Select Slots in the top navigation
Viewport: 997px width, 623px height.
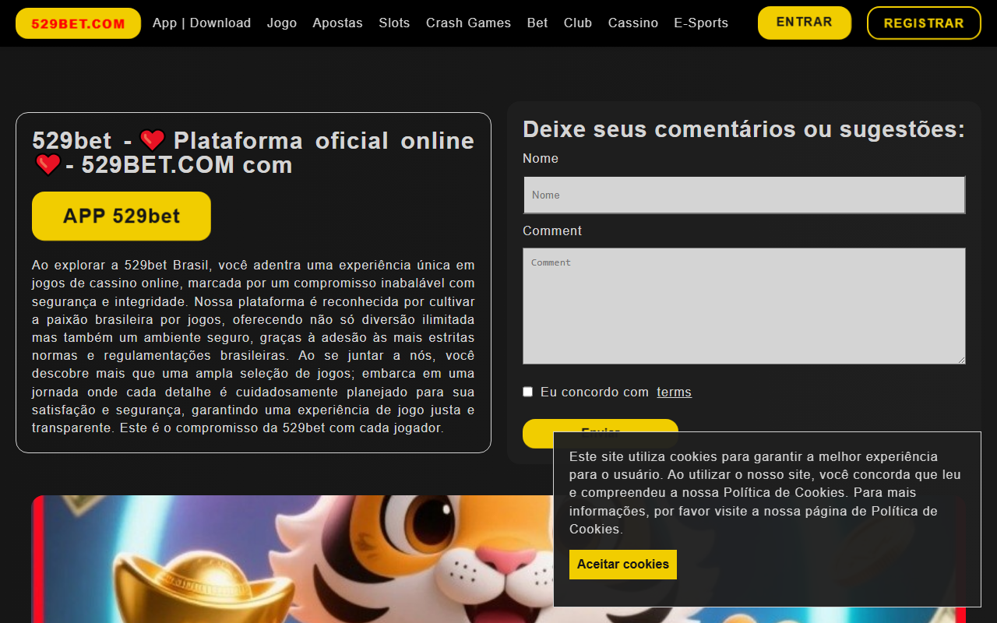pos(394,23)
